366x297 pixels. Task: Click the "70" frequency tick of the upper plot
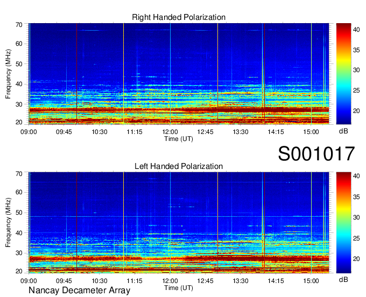click(x=19, y=25)
